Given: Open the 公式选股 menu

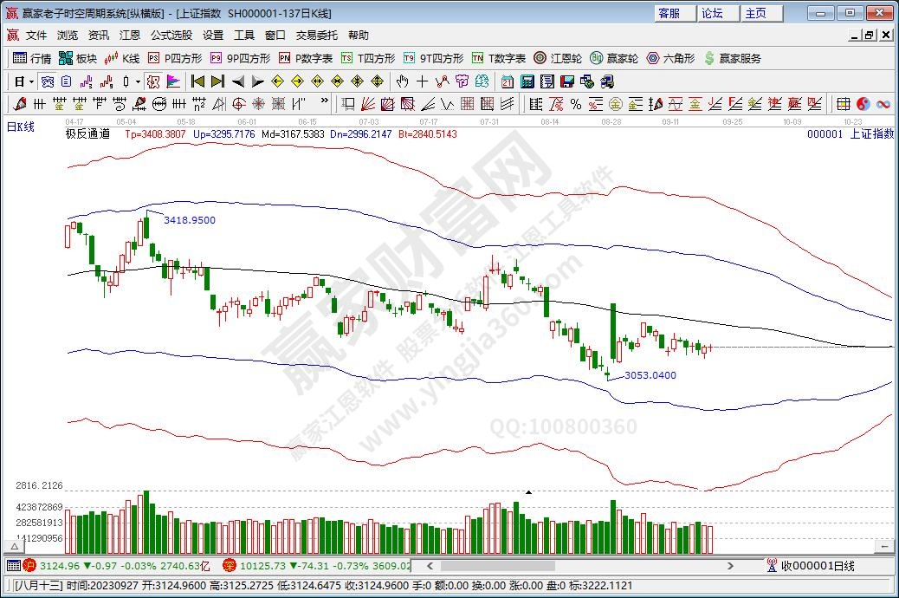Looking at the screenshot, I should point(171,36).
